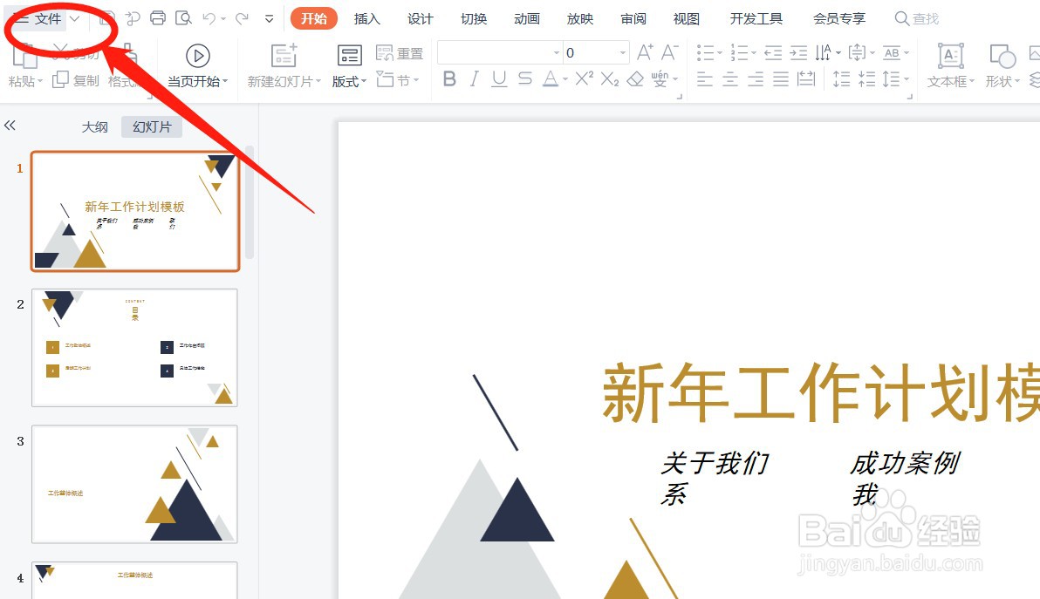This screenshot has height=599, width=1040.
Task: Click the 复制 copy button
Action: (x=76, y=80)
